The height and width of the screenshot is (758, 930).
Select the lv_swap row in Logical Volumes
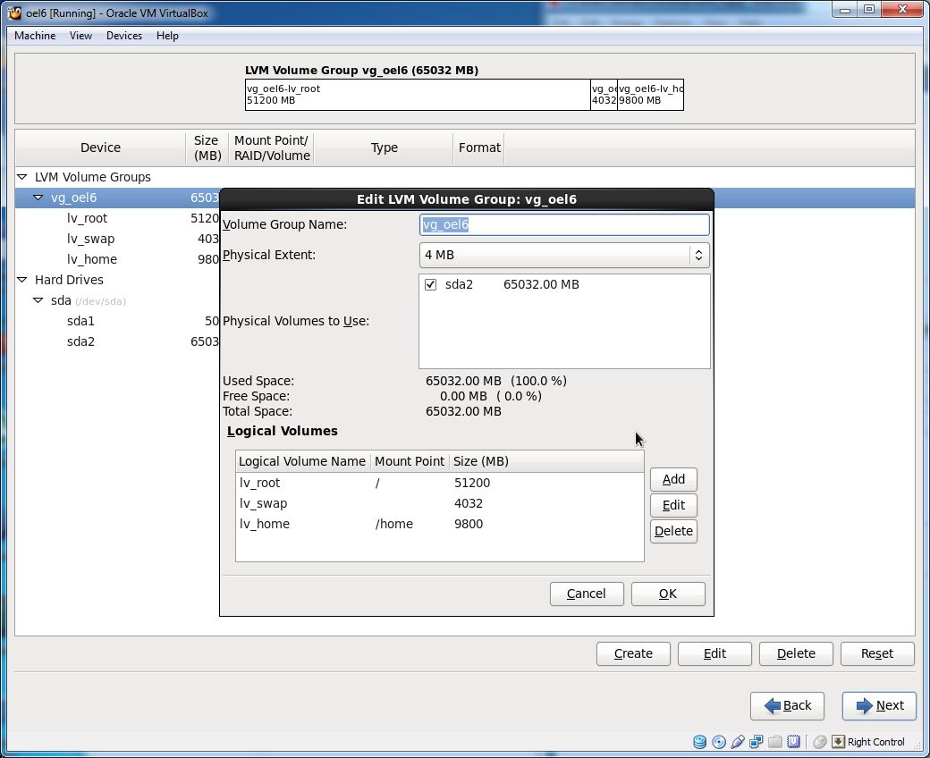coord(439,503)
